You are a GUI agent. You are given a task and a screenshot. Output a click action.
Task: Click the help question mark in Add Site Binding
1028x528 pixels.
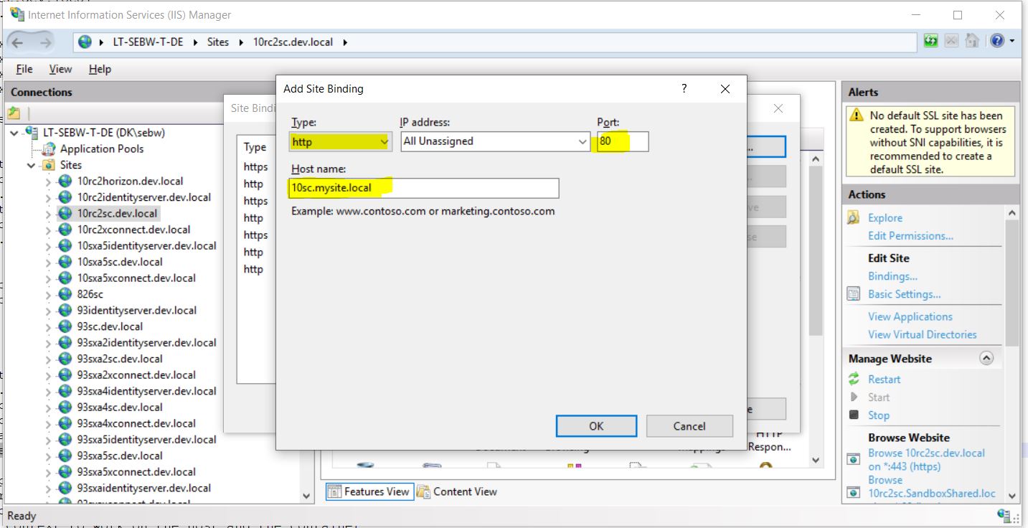tap(684, 88)
